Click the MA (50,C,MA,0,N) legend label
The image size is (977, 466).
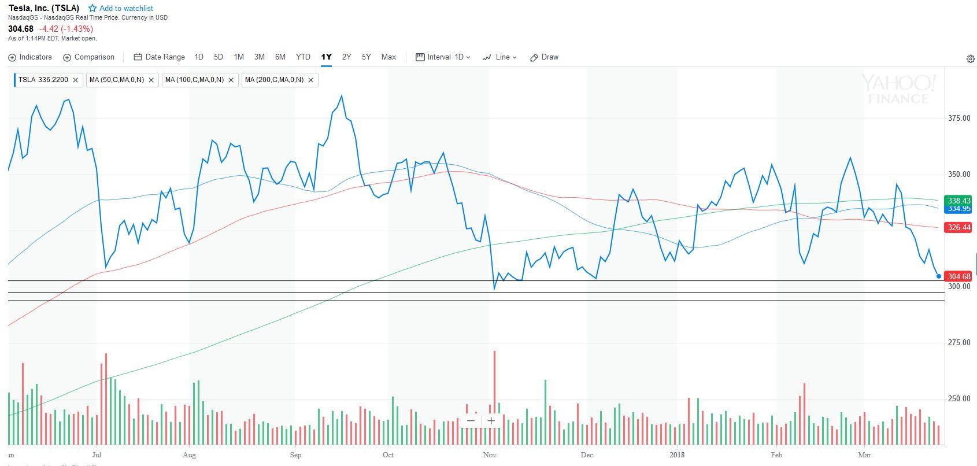(x=116, y=80)
